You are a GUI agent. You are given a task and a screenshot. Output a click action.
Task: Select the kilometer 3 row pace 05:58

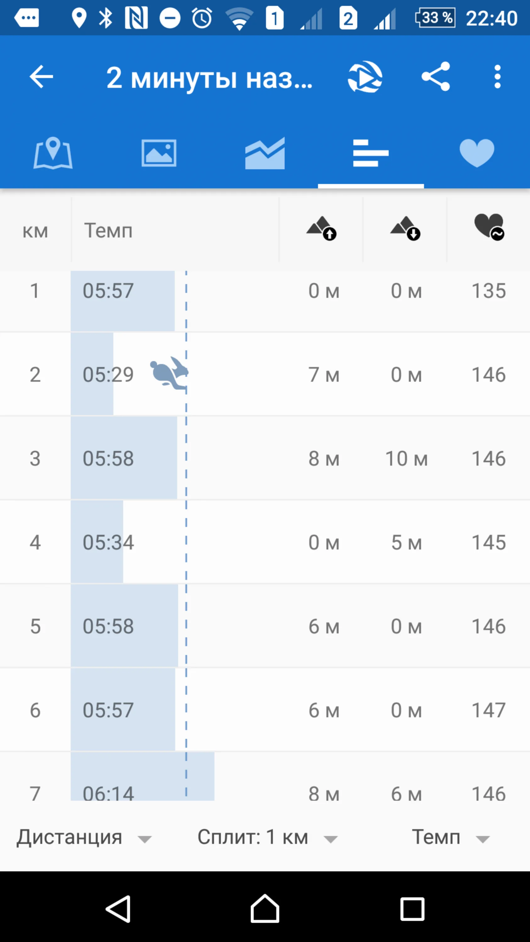[x=108, y=458]
